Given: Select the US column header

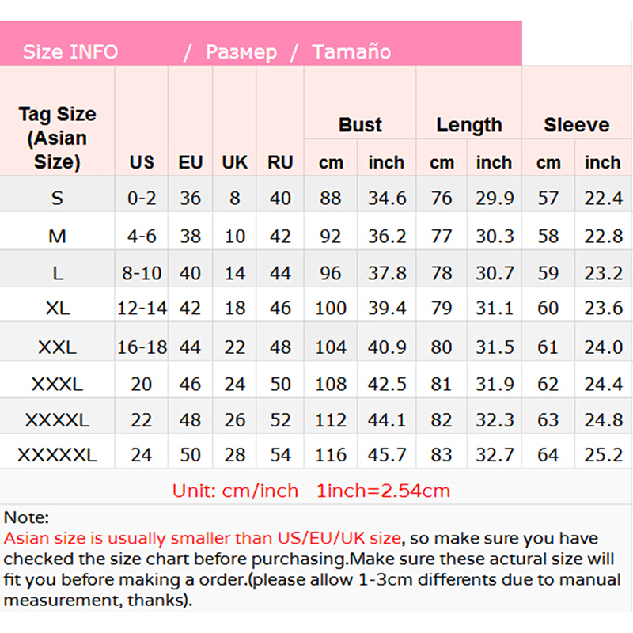Looking at the screenshot, I should click(142, 163).
